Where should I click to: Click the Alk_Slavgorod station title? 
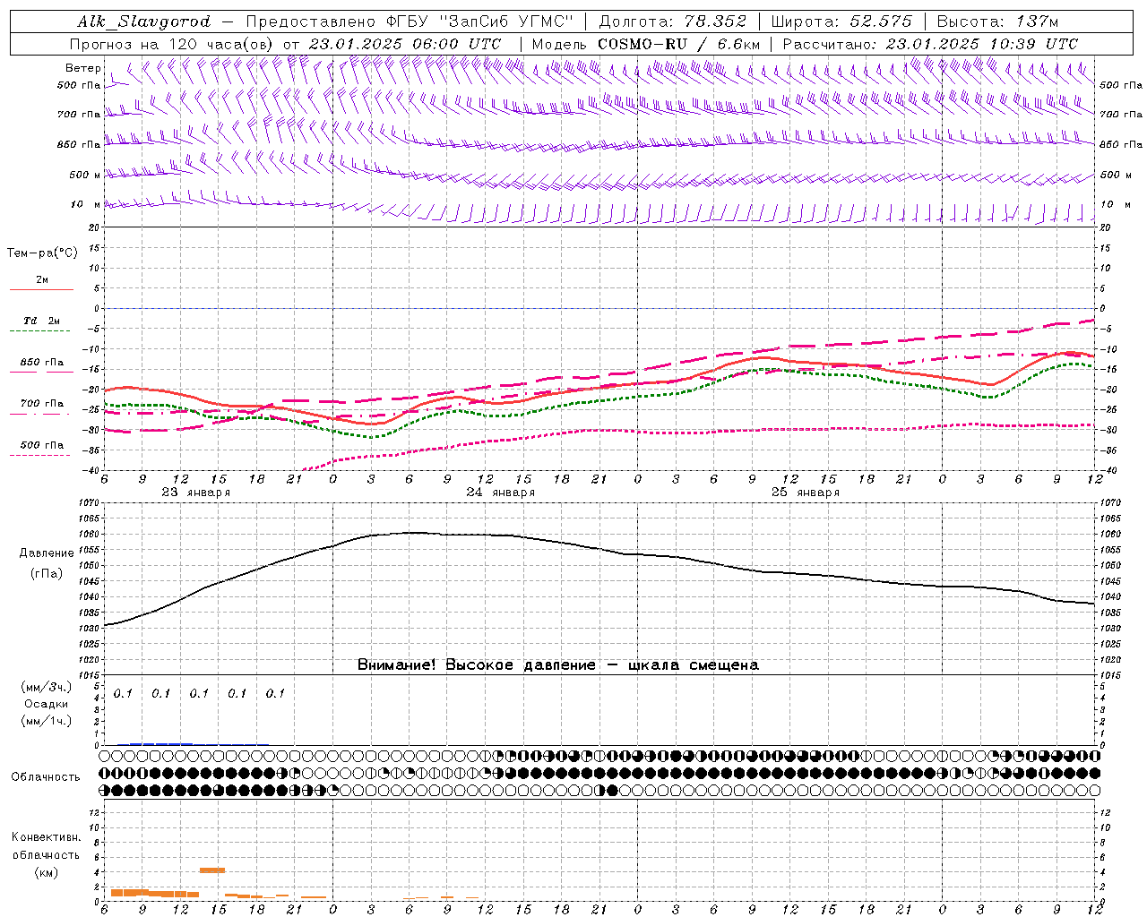(x=144, y=21)
